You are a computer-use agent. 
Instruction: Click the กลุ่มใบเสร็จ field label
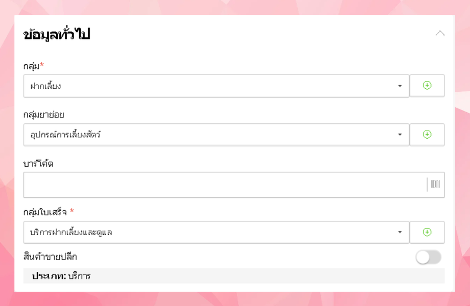point(46,212)
